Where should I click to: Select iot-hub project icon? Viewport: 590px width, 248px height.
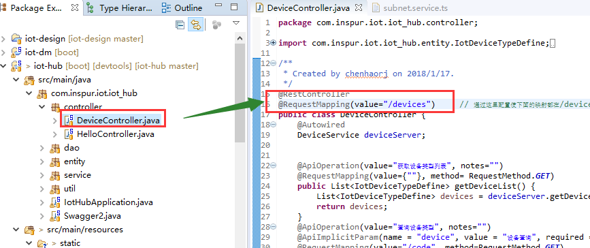[16, 66]
